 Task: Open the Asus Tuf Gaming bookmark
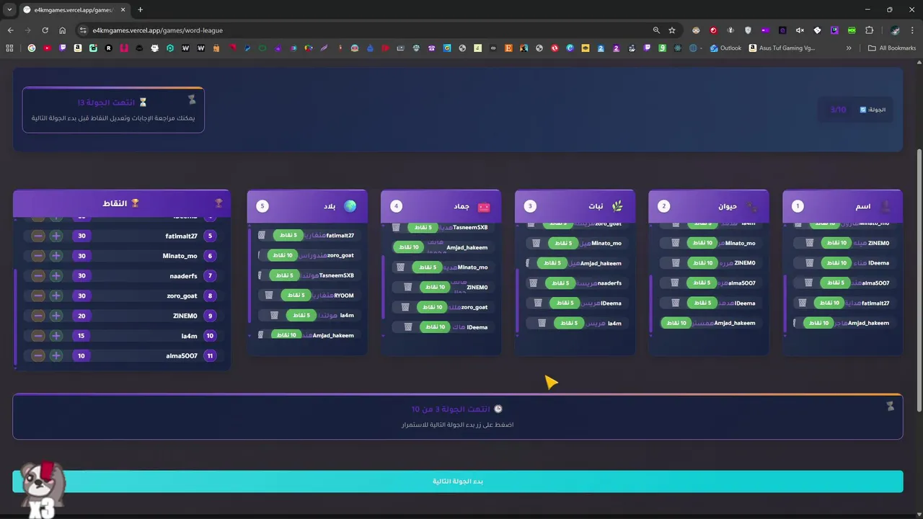click(x=782, y=48)
